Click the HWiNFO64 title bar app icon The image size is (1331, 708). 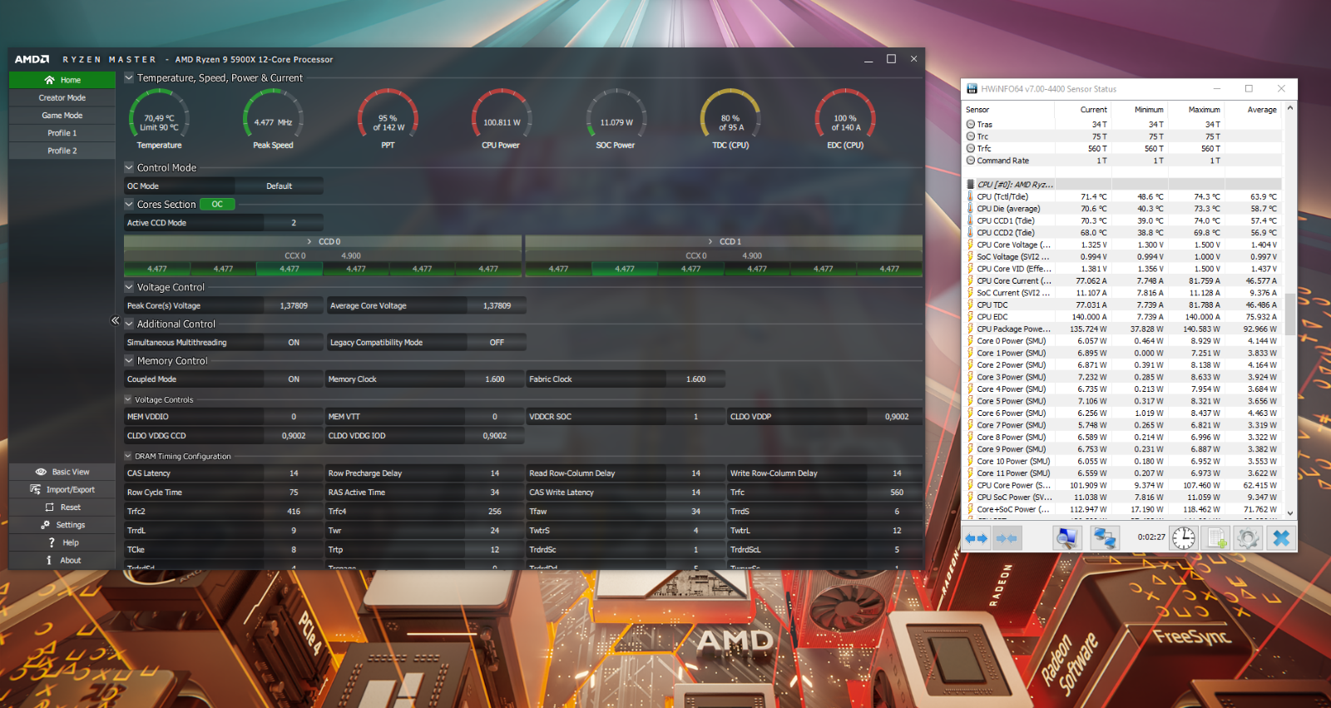click(x=972, y=89)
